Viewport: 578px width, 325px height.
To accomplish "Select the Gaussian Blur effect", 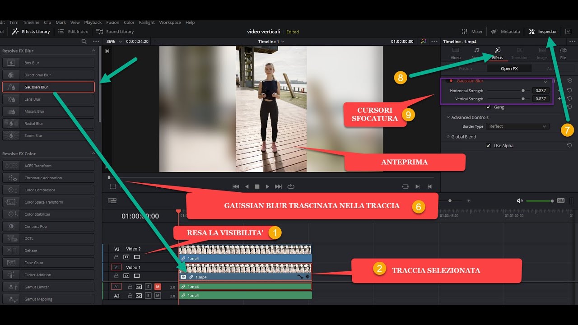I will pos(48,87).
